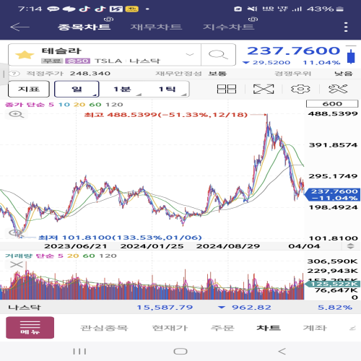
Task: Select the 1분 minute period button
Action: tap(122, 89)
